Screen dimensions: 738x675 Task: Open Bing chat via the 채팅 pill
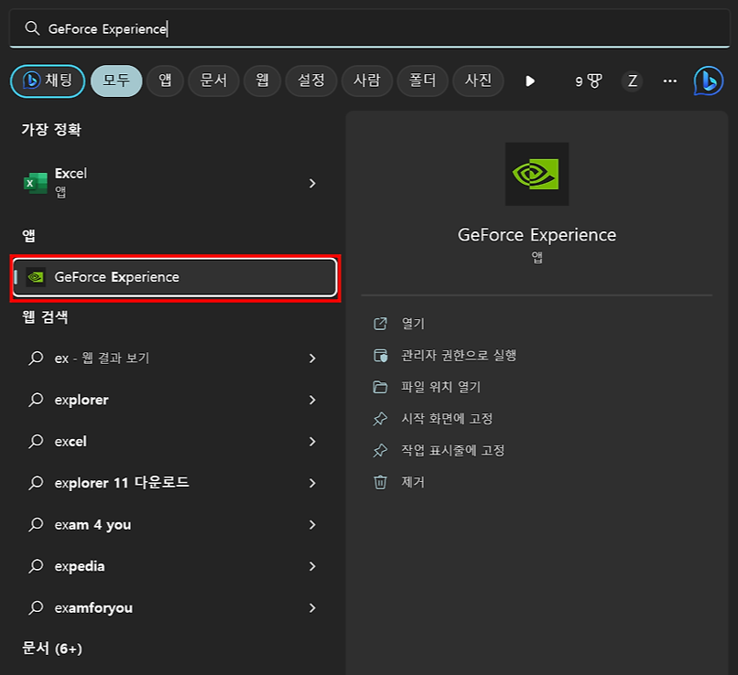pos(48,80)
